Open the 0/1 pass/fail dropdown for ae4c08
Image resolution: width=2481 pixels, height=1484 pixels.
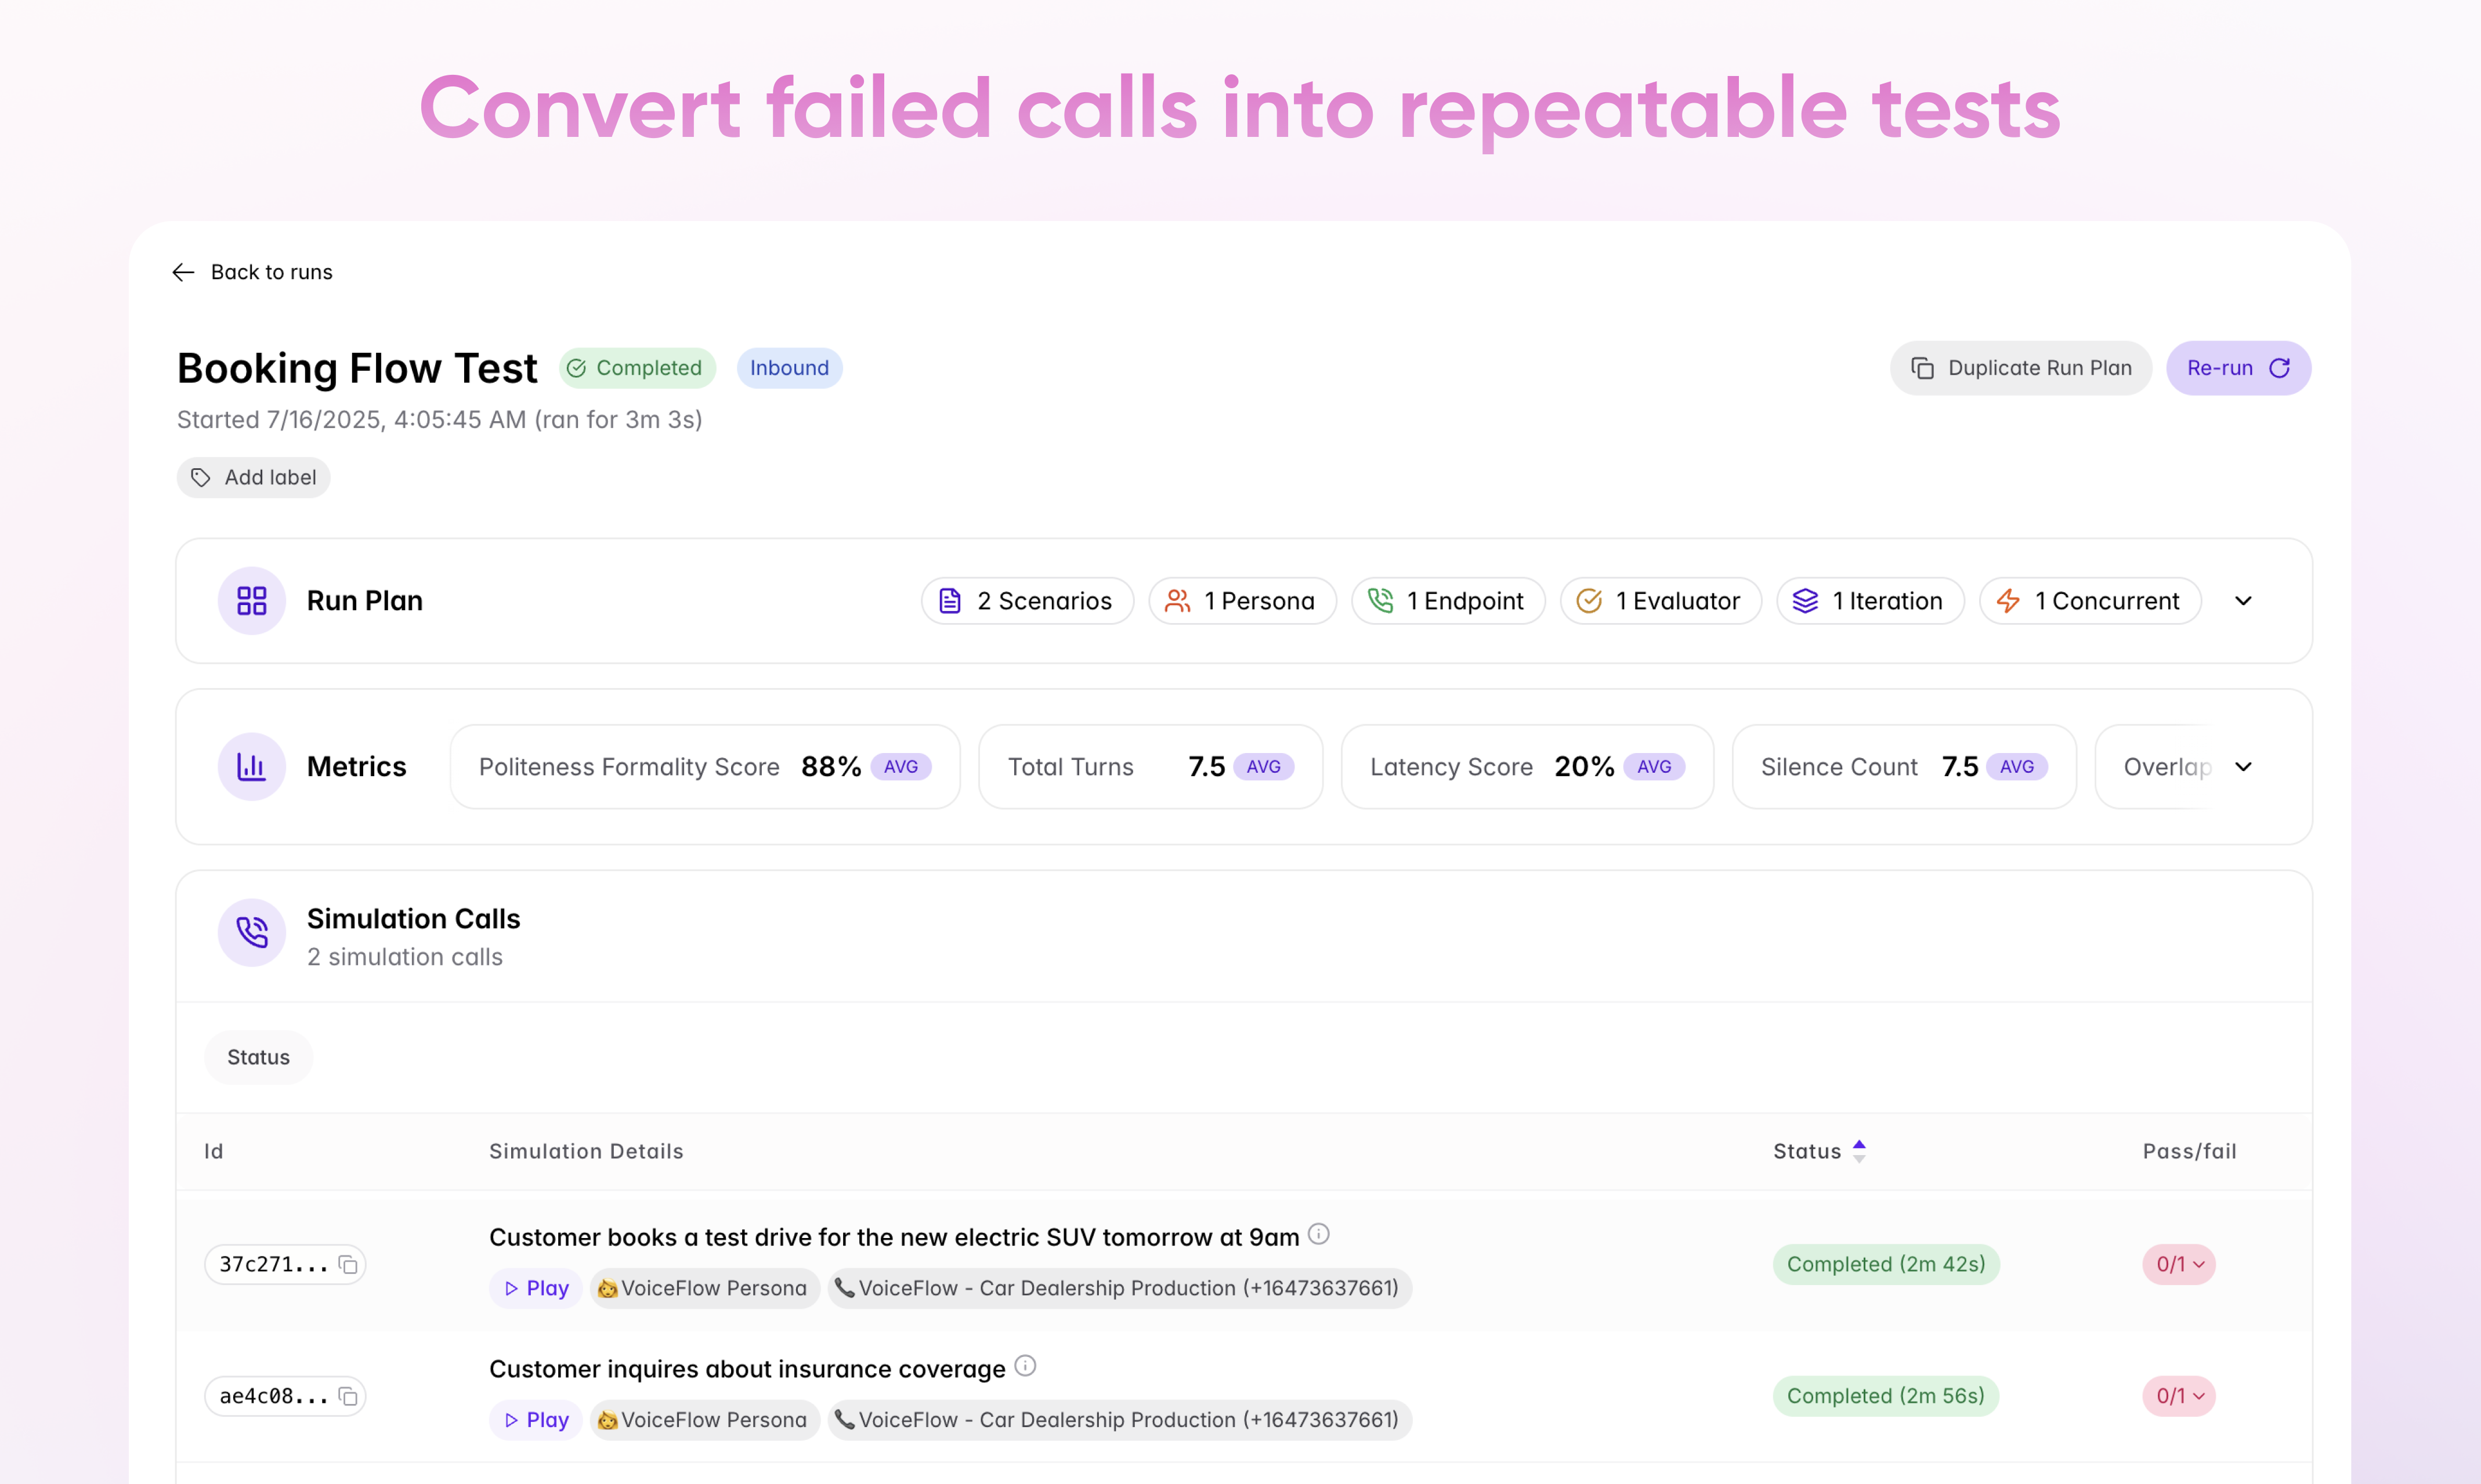2178,1396
